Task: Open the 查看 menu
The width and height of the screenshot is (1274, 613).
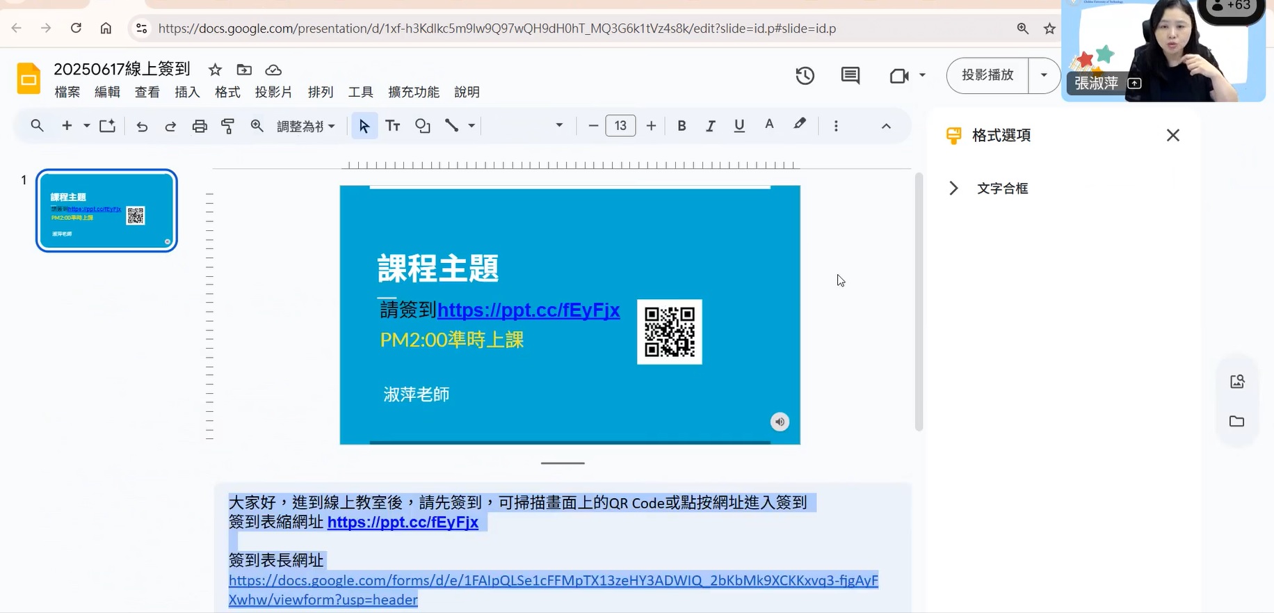Action: (x=147, y=92)
